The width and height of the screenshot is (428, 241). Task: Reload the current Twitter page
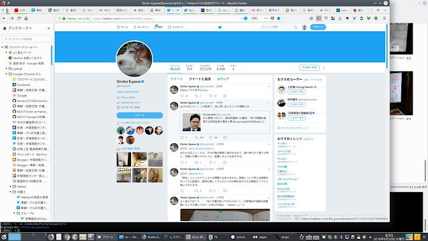(x=19, y=18)
